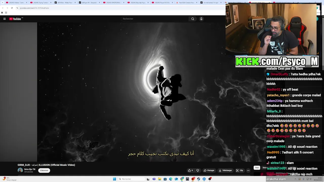Viewport: 324px width, 182px height.
Task: Open Task View in taskbar
Action: tap(148, 179)
